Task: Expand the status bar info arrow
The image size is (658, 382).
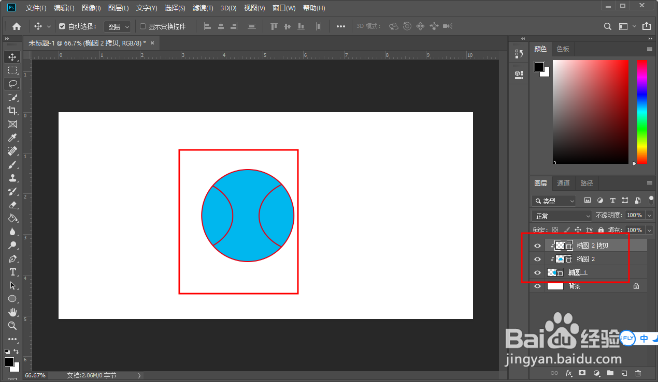Action: tap(139, 375)
